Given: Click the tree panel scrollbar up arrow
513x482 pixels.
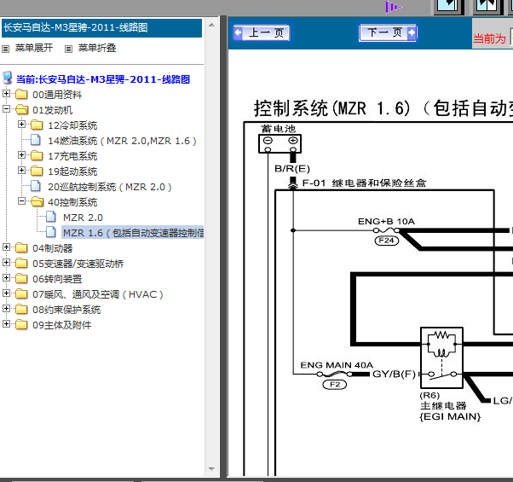Looking at the screenshot, I should tap(211, 26).
